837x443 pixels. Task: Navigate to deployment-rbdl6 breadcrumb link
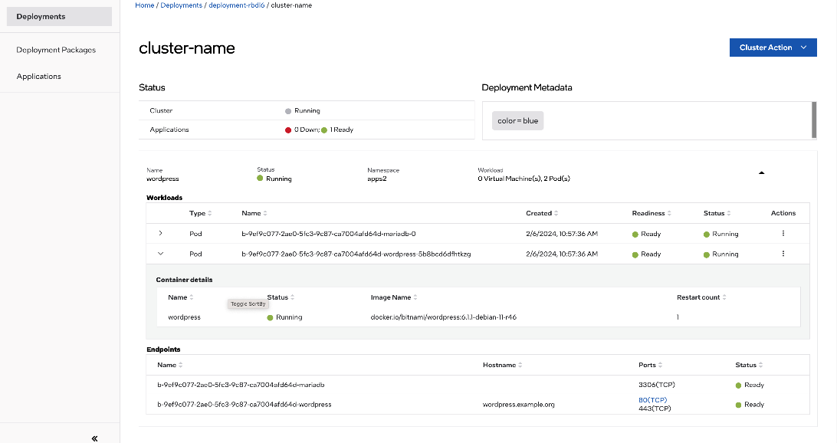point(237,5)
